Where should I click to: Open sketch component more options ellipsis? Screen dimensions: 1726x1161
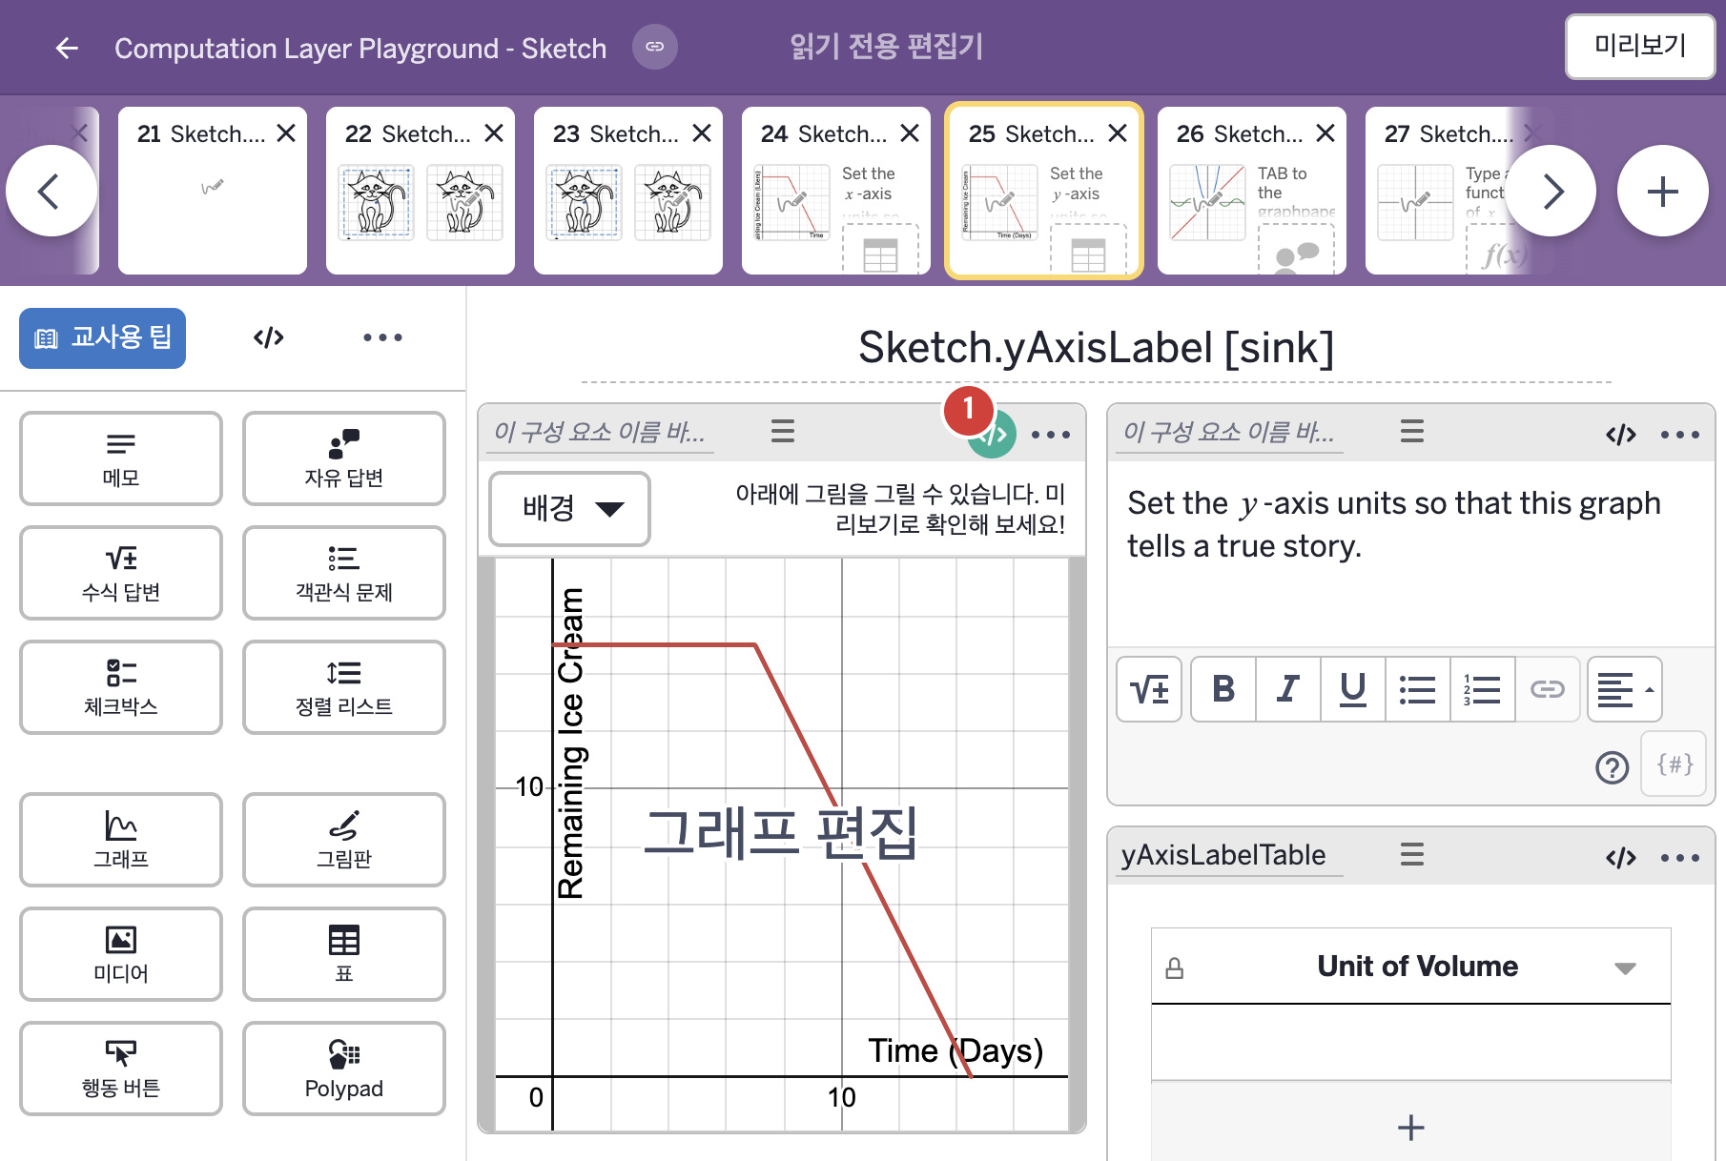pos(1051,435)
